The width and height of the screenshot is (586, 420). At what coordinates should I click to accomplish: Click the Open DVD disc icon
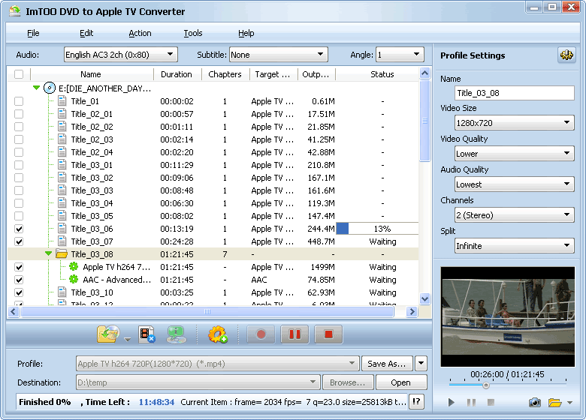107,334
